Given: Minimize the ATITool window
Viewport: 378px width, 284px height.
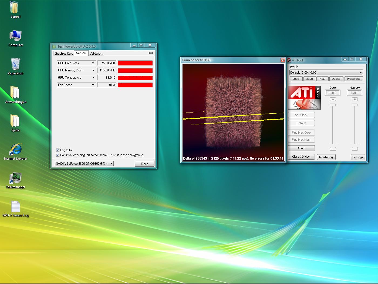Looking at the screenshot, I should [x=345, y=59].
